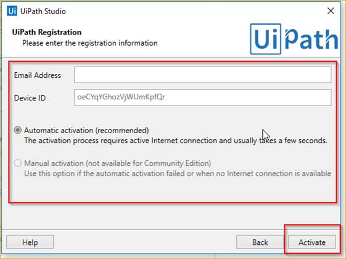Viewport: 346px width, 259px height.
Task: Select the Manual activation radio button
Action: pos(18,163)
